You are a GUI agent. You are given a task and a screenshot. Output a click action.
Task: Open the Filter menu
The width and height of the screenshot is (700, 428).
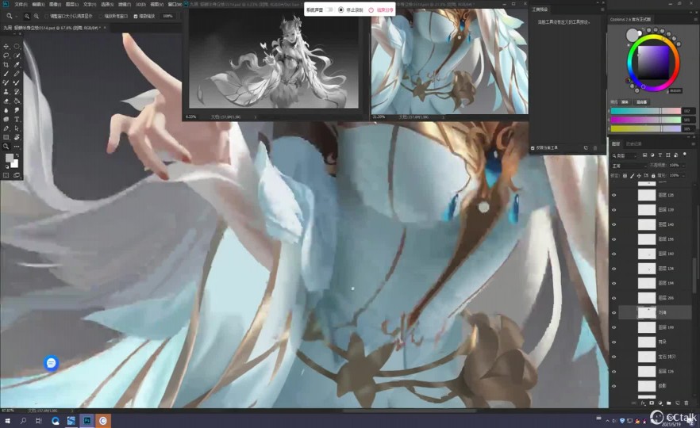[125, 4]
